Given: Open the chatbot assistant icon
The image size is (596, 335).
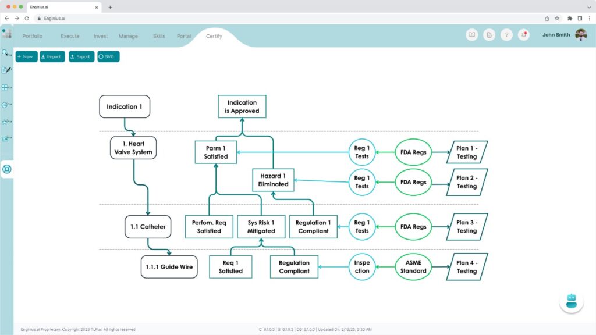Looking at the screenshot, I should pos(571,301).
